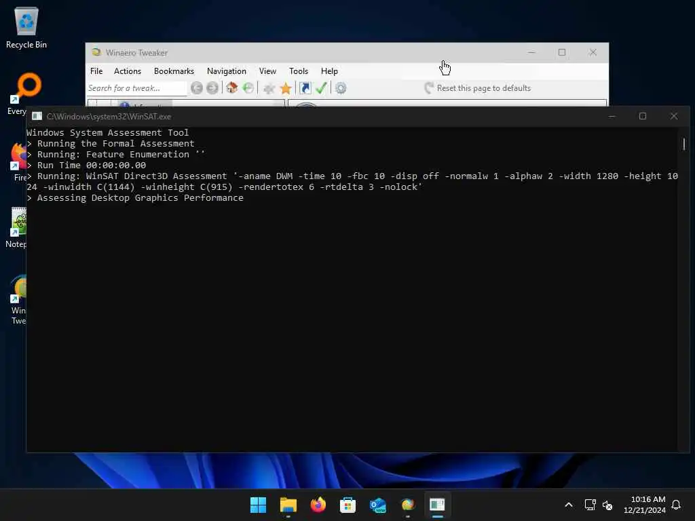
Task: Open notifications via the bell icon
Action: tap(676, 505)
